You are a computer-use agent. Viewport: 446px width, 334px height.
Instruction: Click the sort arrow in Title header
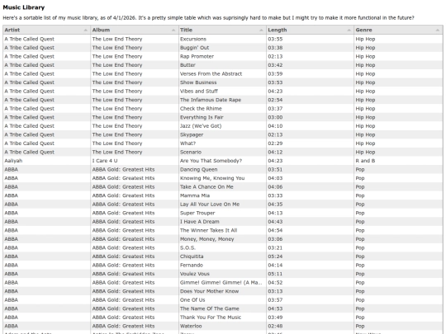point(261,31)
